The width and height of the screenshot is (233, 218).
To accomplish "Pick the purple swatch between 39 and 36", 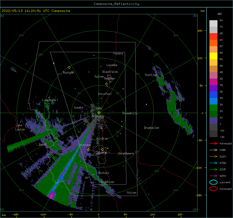I will click(213, 88).
